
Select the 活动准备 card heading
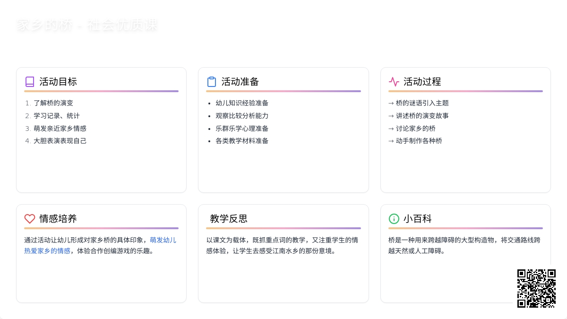point(241,82)
